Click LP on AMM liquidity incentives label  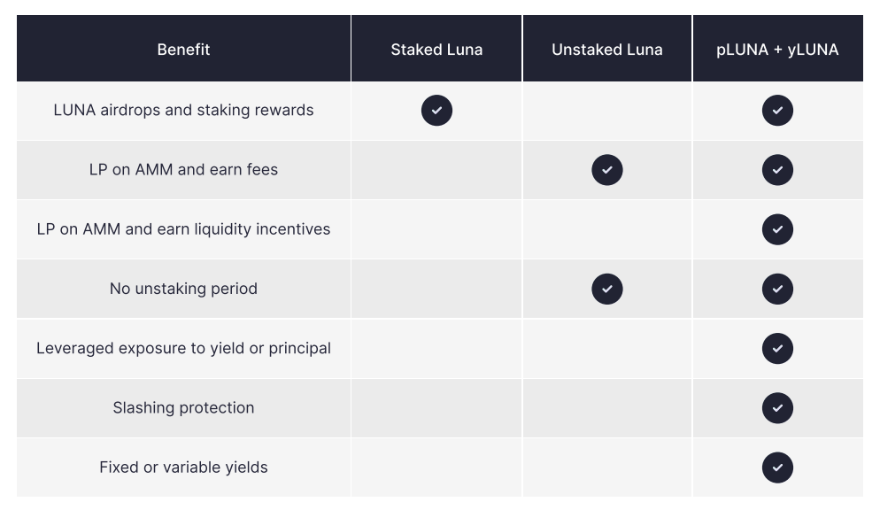tap(183, 229)
